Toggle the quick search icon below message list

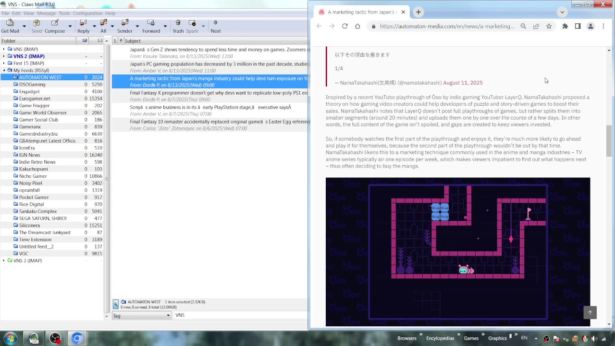coord(115,304)
